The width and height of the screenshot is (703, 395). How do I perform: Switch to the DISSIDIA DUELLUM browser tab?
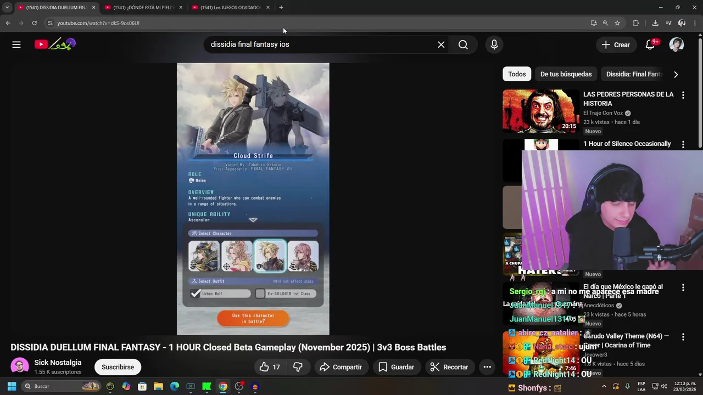56,7
